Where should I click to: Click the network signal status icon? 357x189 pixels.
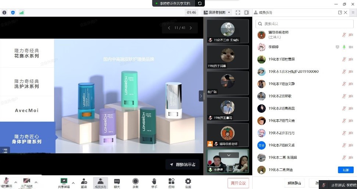point(22,13)
